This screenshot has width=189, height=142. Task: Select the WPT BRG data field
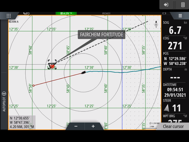click(175, 118)
